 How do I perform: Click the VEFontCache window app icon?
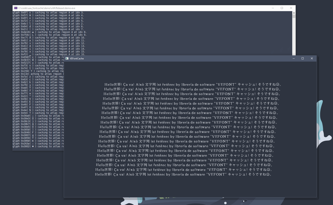67,58
